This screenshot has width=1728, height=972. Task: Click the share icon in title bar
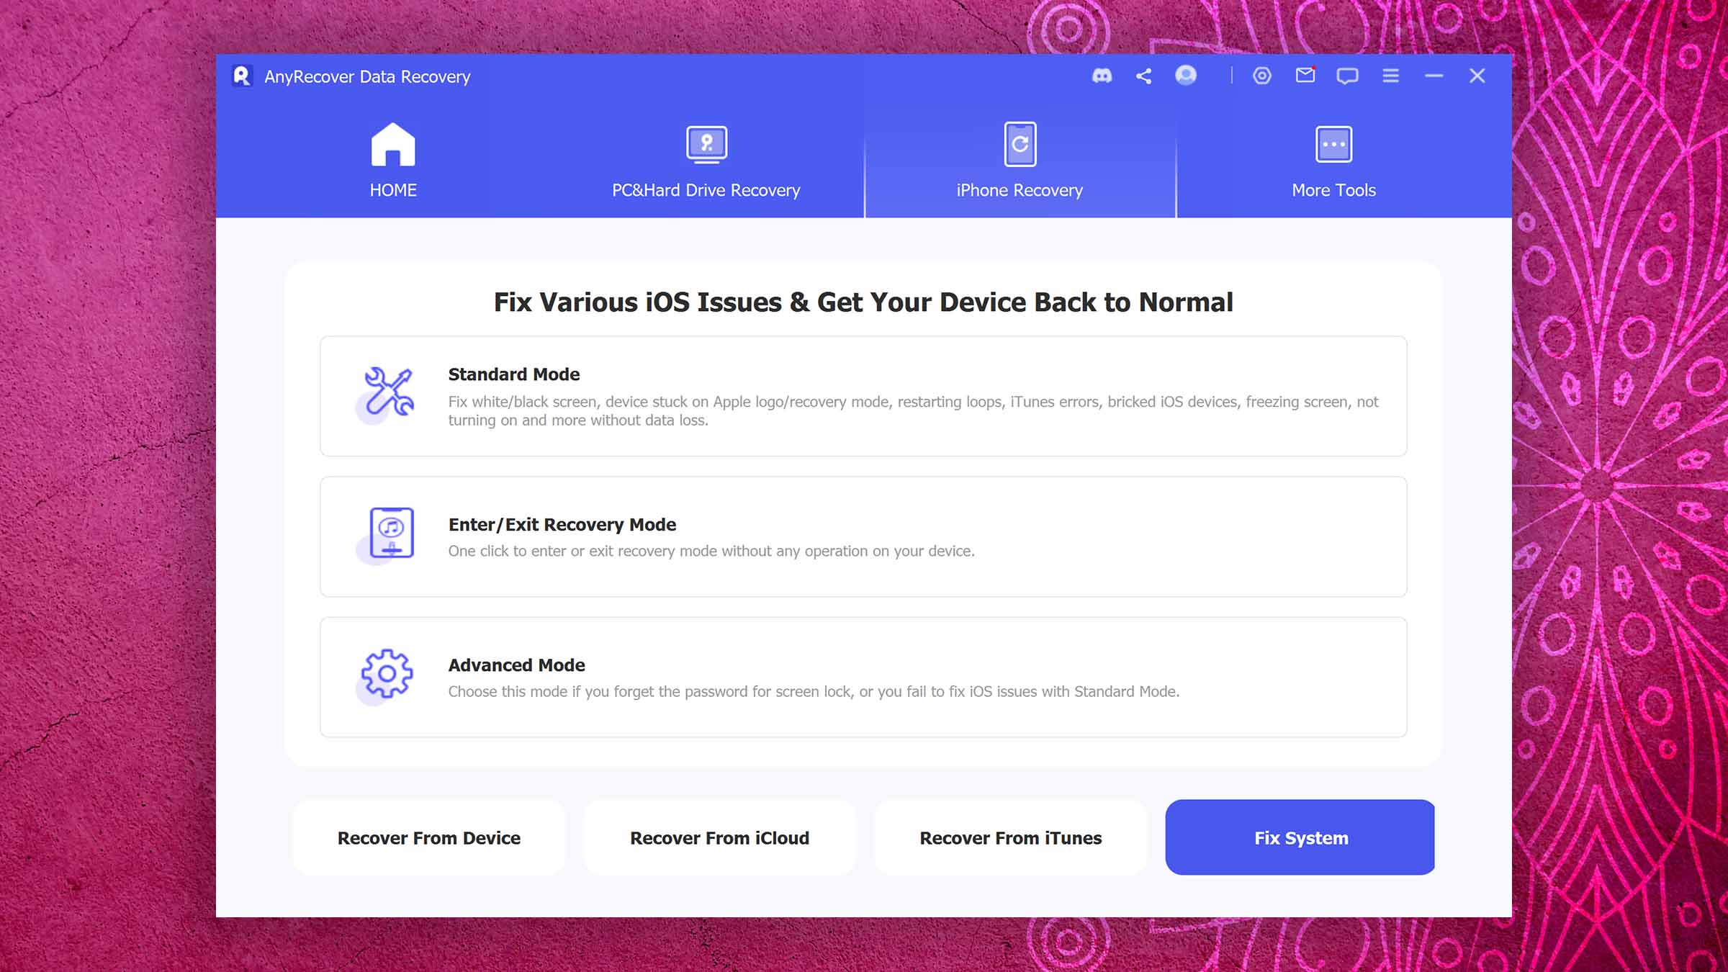coord(1143,76)
